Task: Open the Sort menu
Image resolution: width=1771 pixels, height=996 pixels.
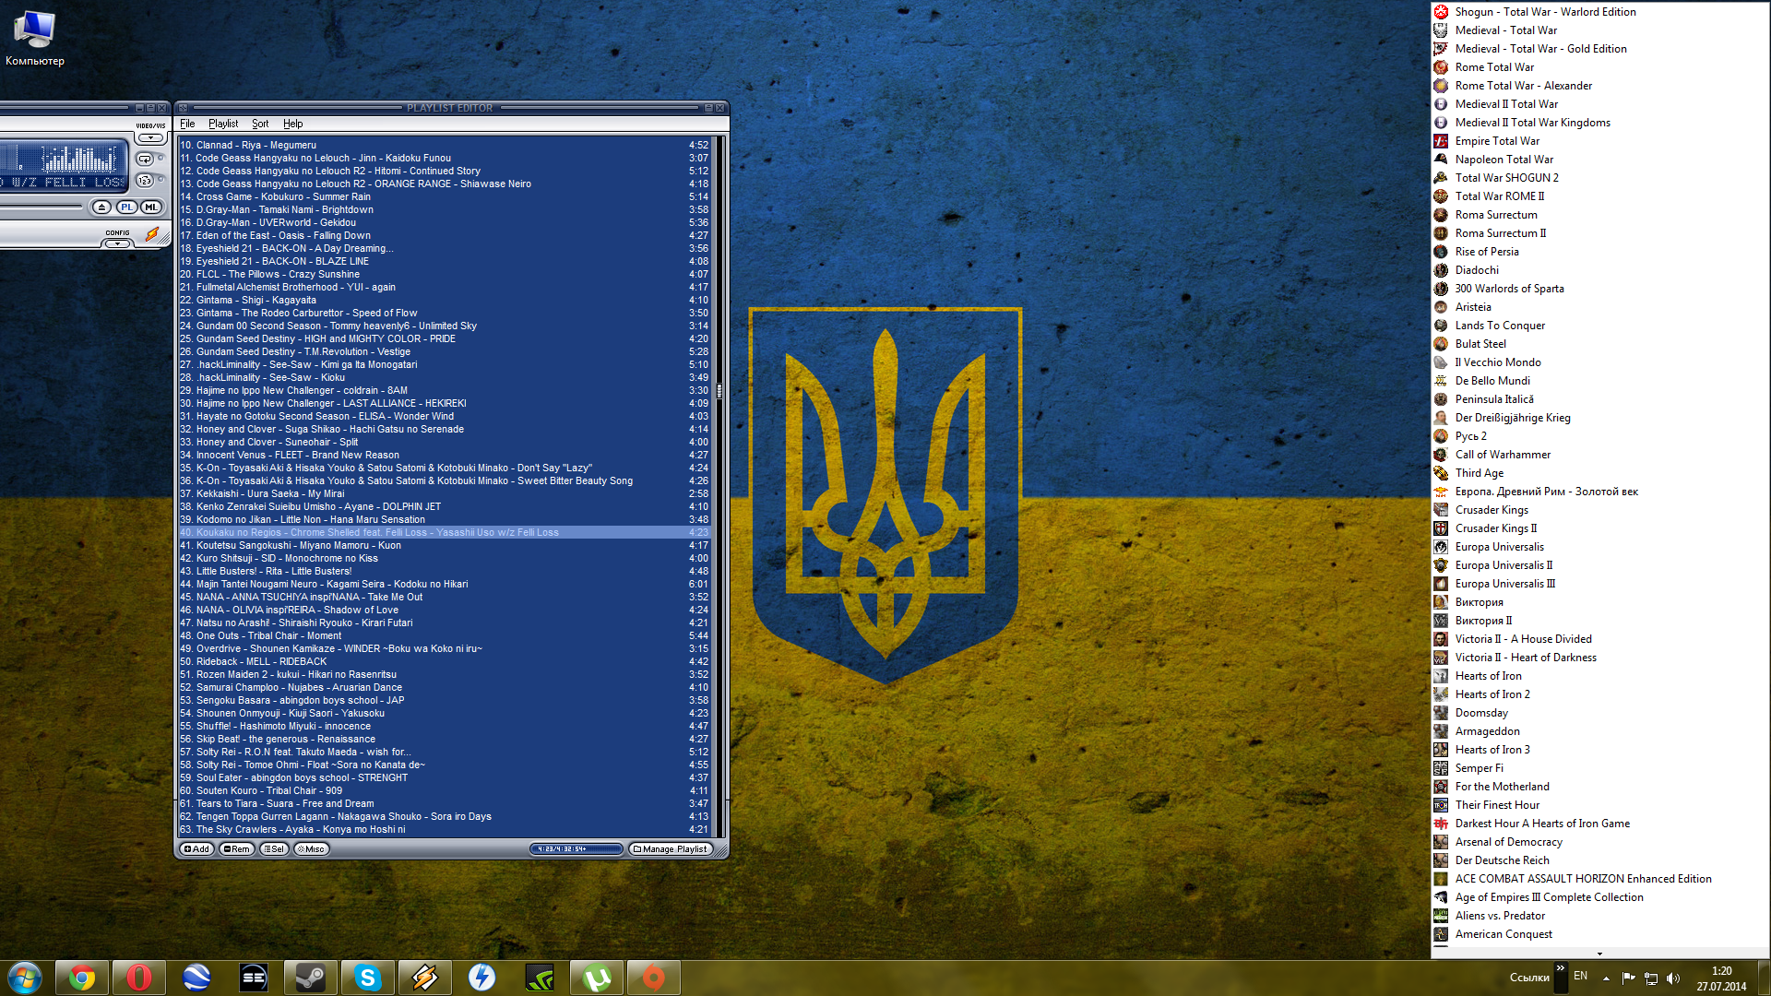Action: pyautogui.click(x=260, y=124)
